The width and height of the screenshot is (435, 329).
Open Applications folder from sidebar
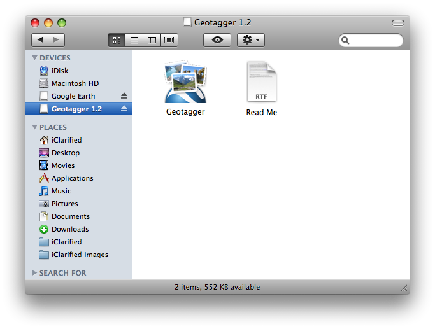point(72,178)
